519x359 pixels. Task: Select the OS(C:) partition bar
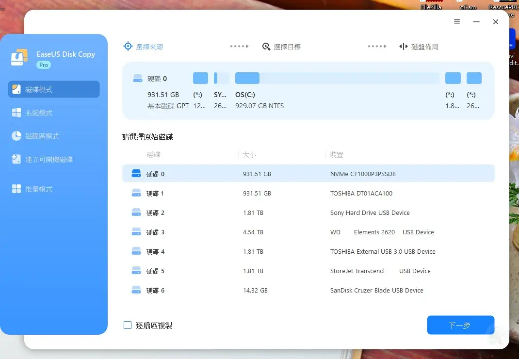tap(337, 78)
